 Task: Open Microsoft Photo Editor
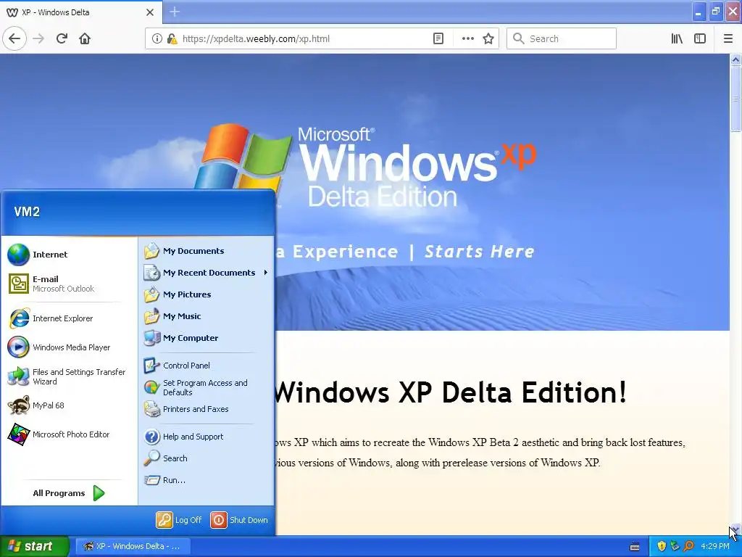68,434
